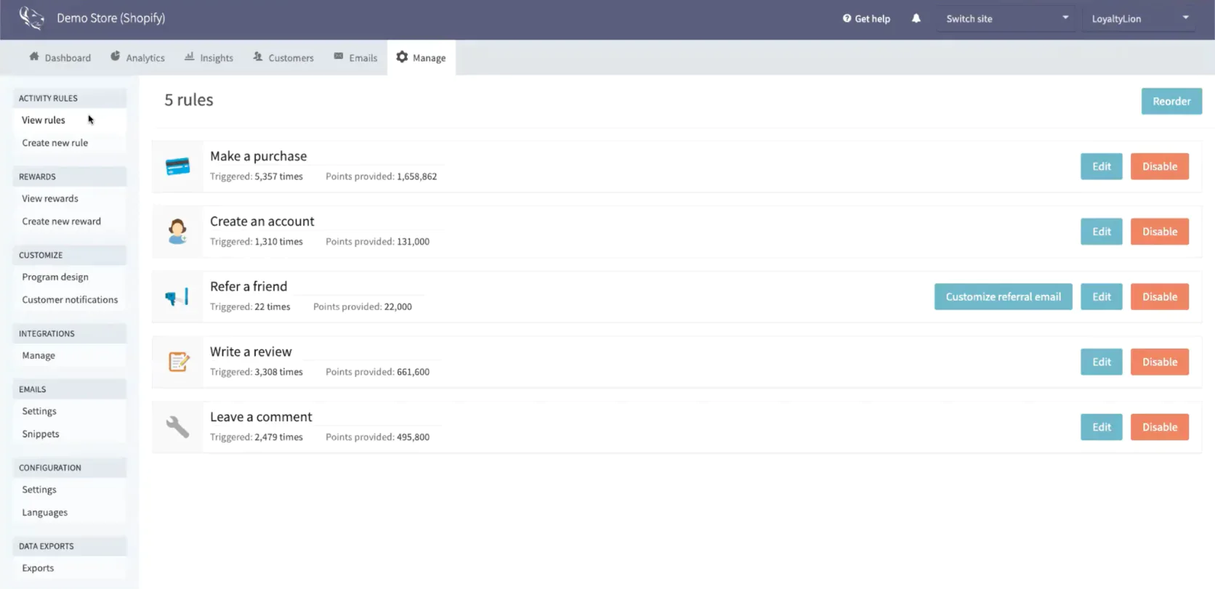Click the LoyaltyLion lion logo
This screenshot has height=589, width=1215.
point(31,18)
